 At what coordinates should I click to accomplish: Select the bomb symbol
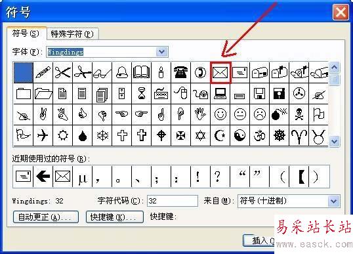pos(279,114)
